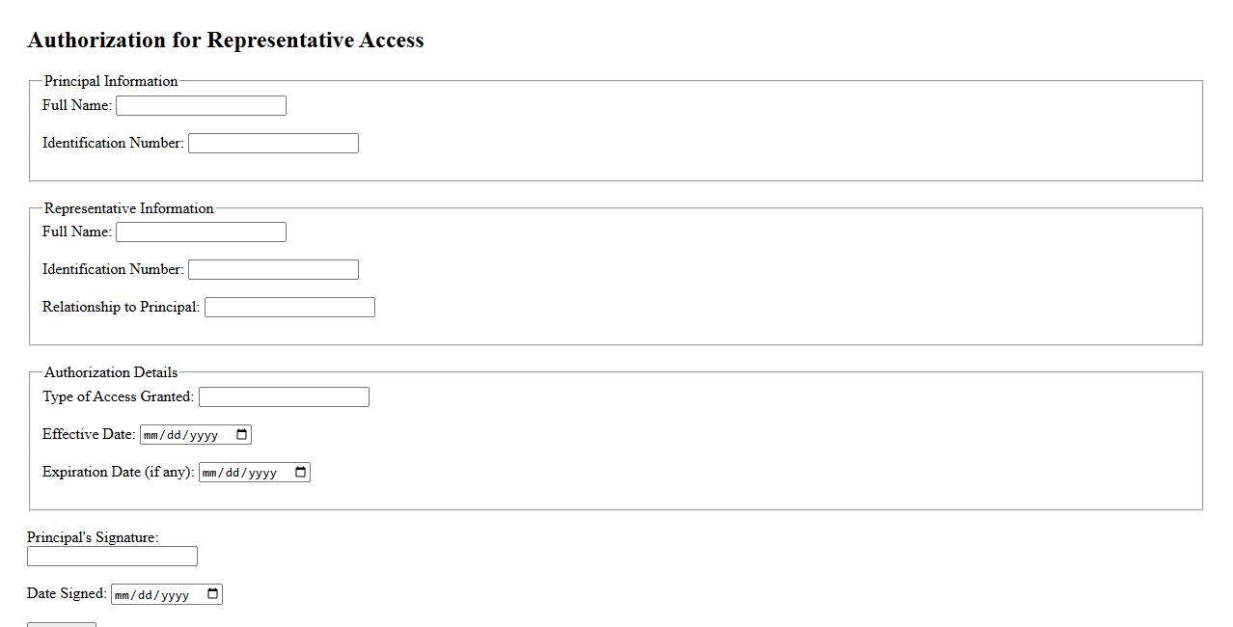
Task: Click the day segment of Date Signed
Action: coord(148,594)
